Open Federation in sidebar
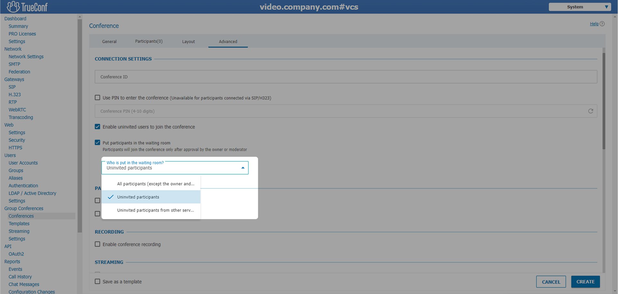The height and width of the screenshot is (294, 618). 19,72
